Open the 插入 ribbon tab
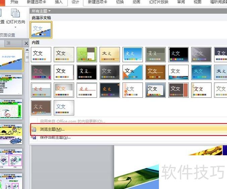Screen dimensions: 227x189 click(x=58, y=2)
